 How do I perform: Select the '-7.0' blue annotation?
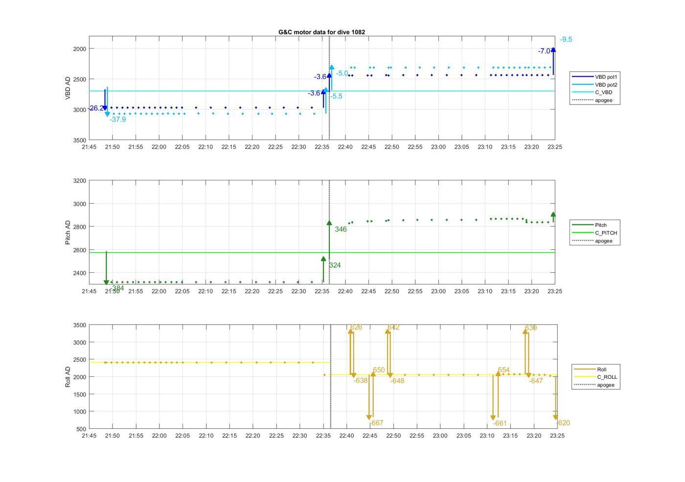point(544,51)
